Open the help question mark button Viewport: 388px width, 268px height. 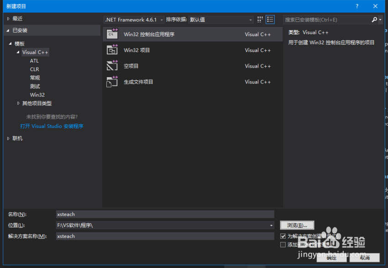[357, 6]
